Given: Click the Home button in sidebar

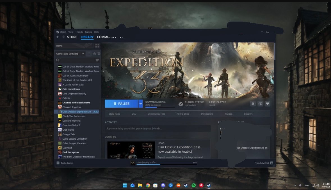Looking at the screenshot, I should [x=74, y=46].
